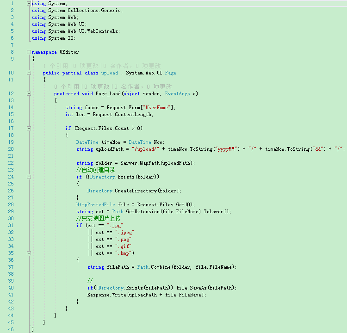Click using System.Web.UI.WebControls directive

(x=76, y=31)
